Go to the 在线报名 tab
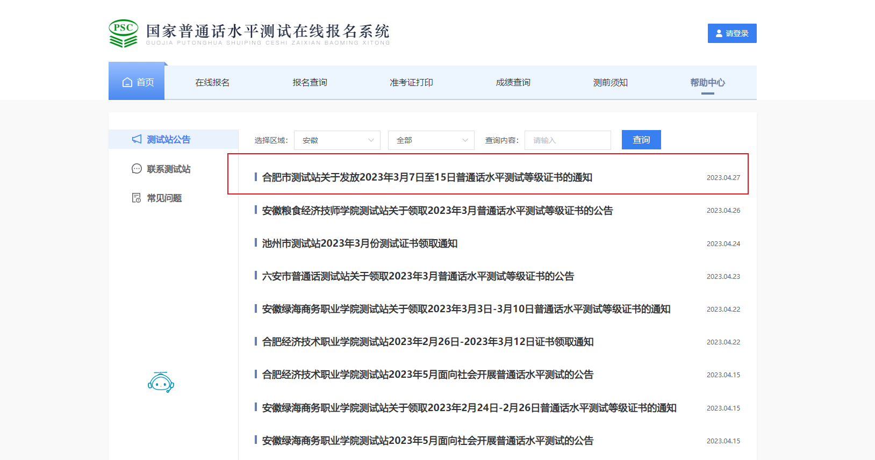Screen dimensions: 875x460 pyautogui.click(x=212, y=82)
